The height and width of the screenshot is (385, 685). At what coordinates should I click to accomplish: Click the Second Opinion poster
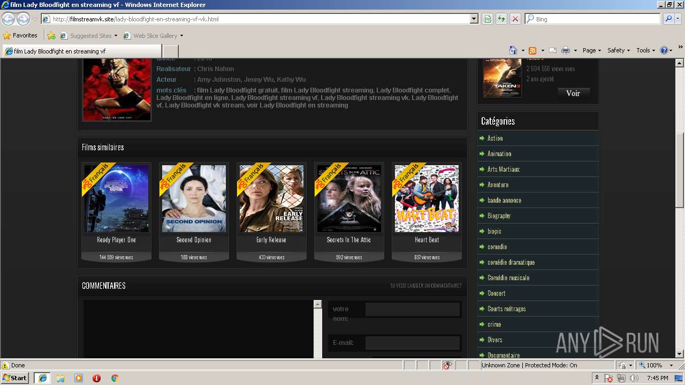[194, 198]
